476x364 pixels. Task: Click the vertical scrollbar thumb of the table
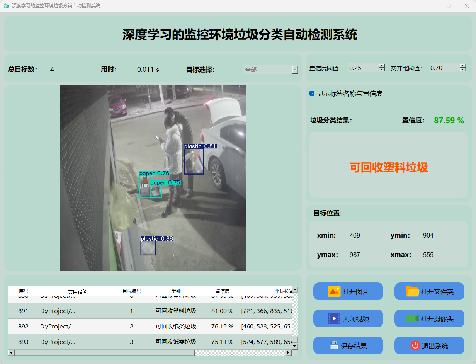tap(295, 340)
